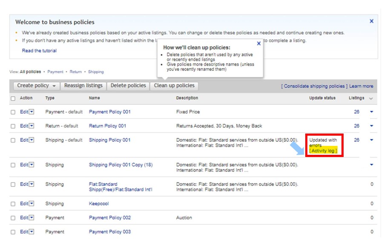Filter view by Payment policies
Screen dimensions: 390x250
point(55,72)
